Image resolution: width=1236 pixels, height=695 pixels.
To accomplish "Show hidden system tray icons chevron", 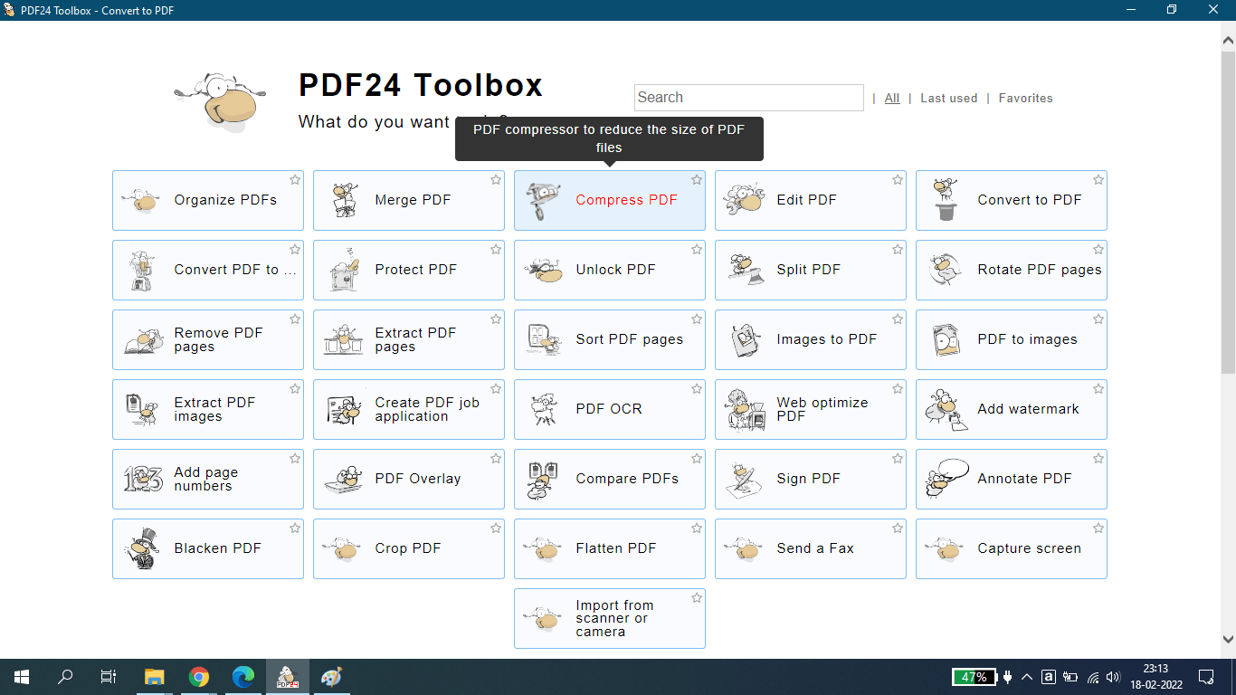I will (1027, 677).
